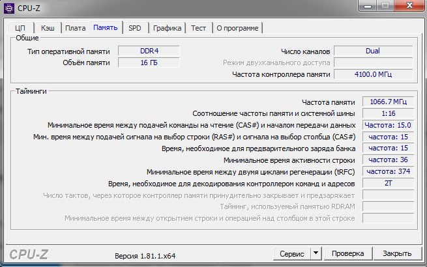Click the DDR4 memory type field

pos(149,51)
